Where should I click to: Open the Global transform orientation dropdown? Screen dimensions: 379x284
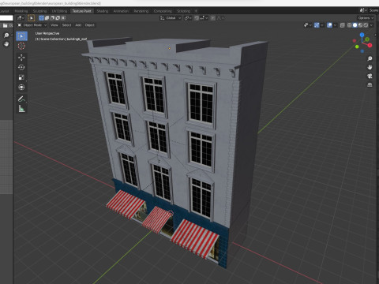[x=171, y=18]
